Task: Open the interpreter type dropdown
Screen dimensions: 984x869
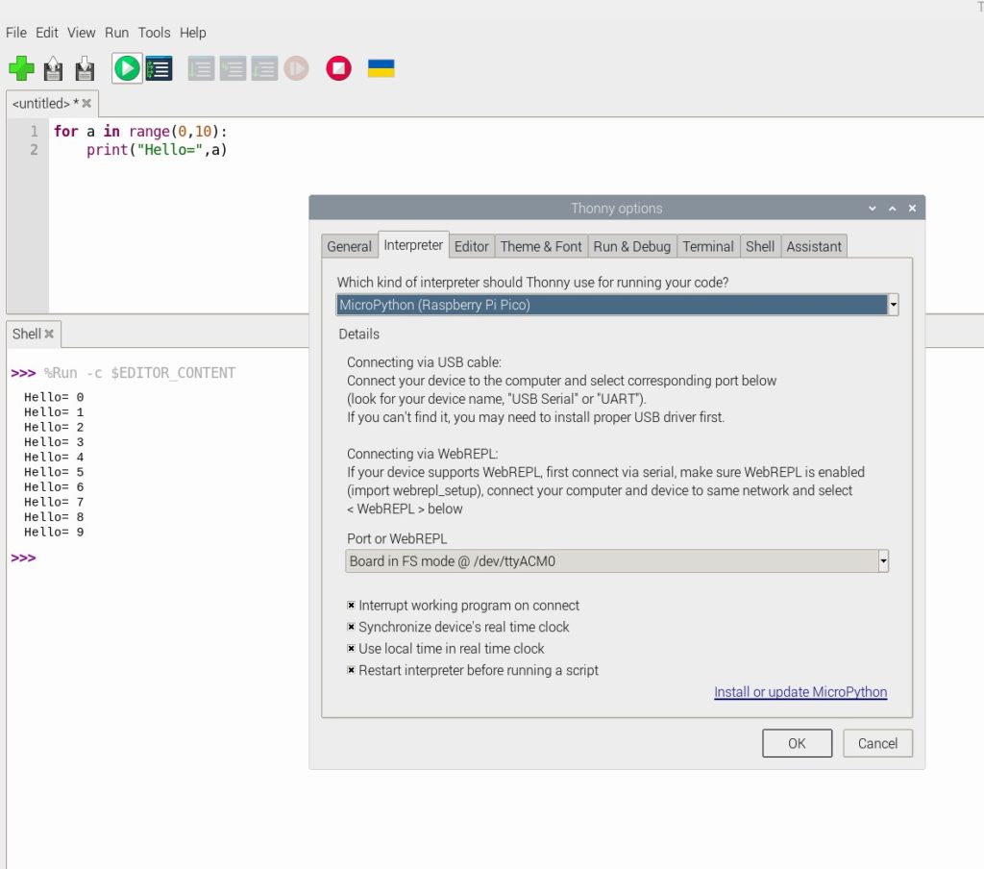Action: click(x=893, y=305)
